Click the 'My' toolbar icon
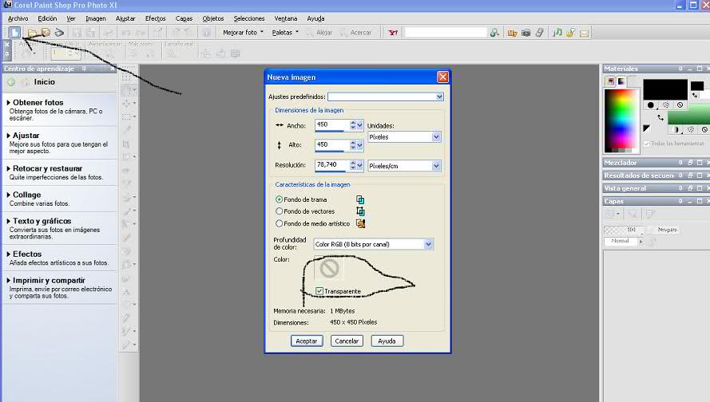This screenshot has height=402, width=710. [512, 33]
